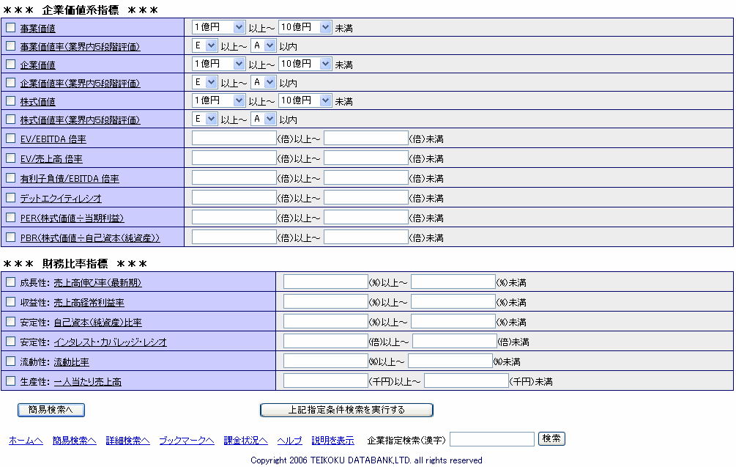The height and width of the screenshot is (467, 736).
Task: Focus 自己資本(純資産)比率 minimum percent field
Action: pos(326,321)
